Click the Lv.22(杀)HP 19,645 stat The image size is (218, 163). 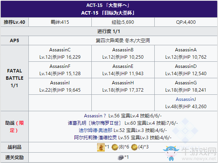[60, 90]
